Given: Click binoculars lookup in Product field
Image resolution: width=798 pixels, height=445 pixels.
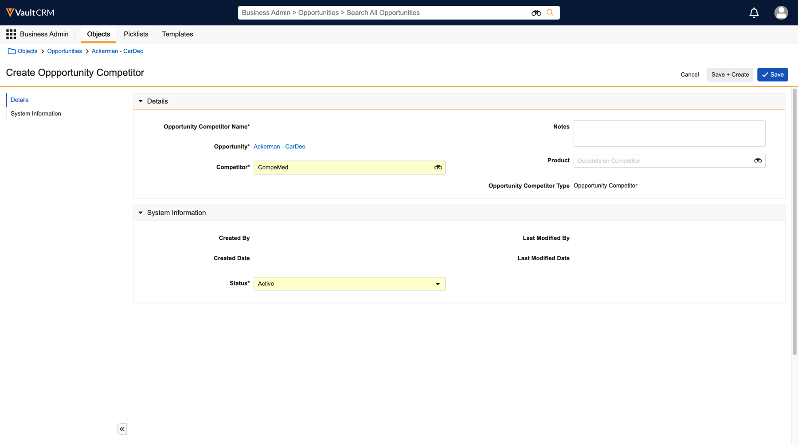Looking at the screenshot, I should pos(758,160).
